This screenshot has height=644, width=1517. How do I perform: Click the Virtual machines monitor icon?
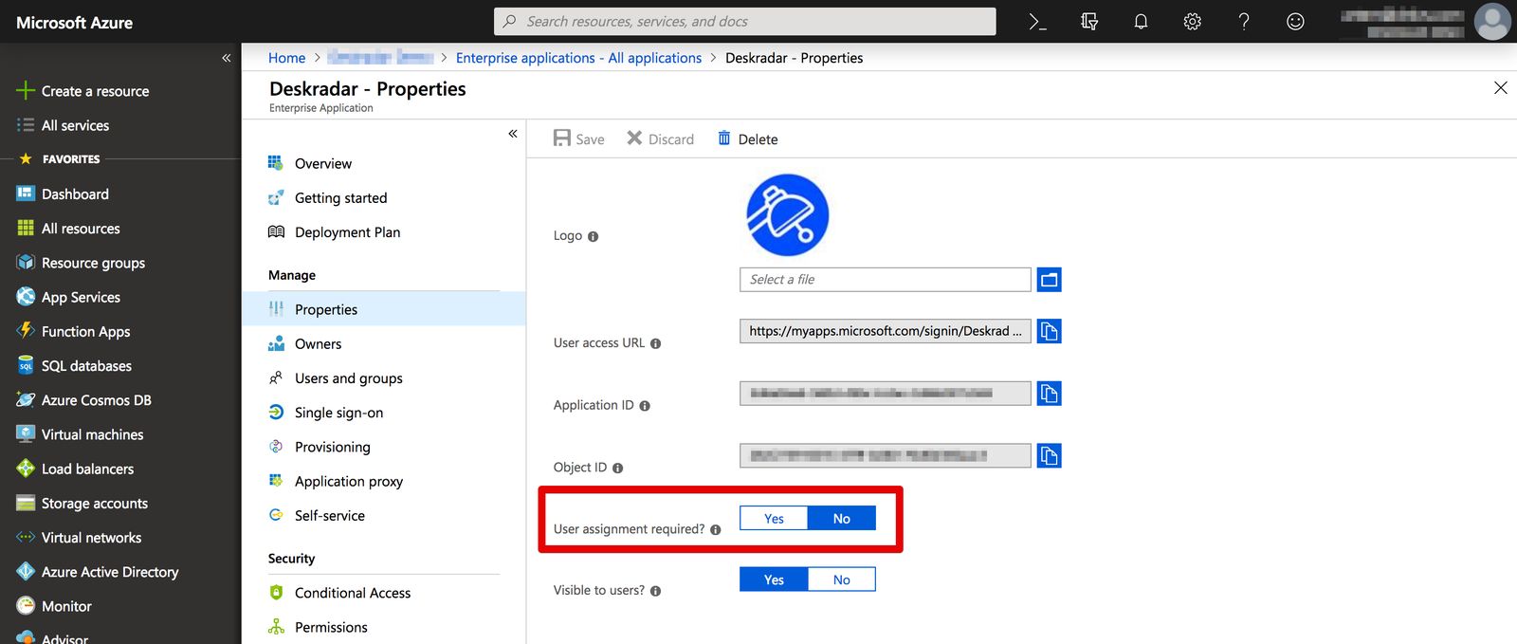[x=26, y=433]
